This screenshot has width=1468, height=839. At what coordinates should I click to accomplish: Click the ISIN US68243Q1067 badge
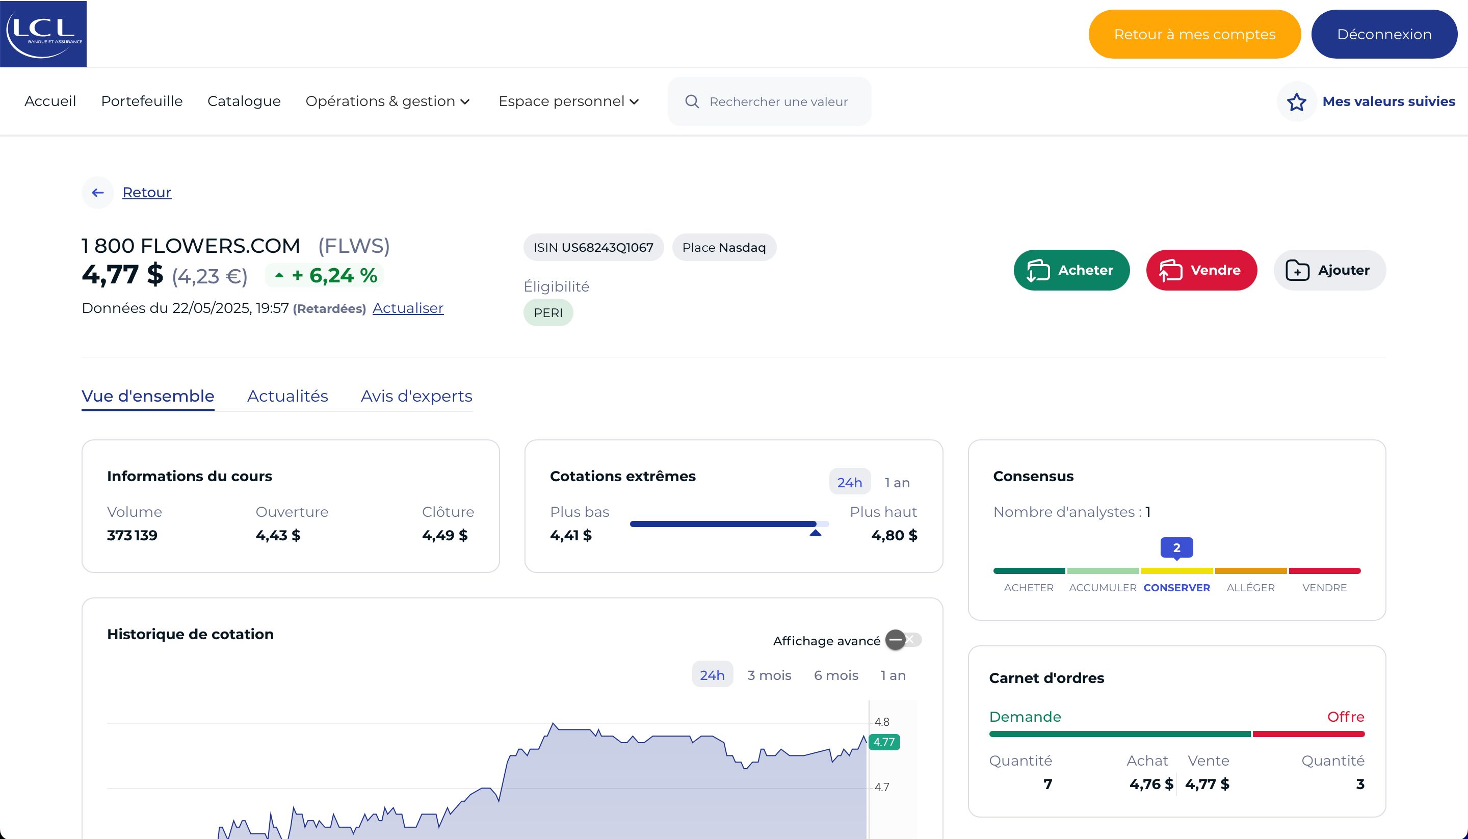pyautogui.click(x=593, y=248)
